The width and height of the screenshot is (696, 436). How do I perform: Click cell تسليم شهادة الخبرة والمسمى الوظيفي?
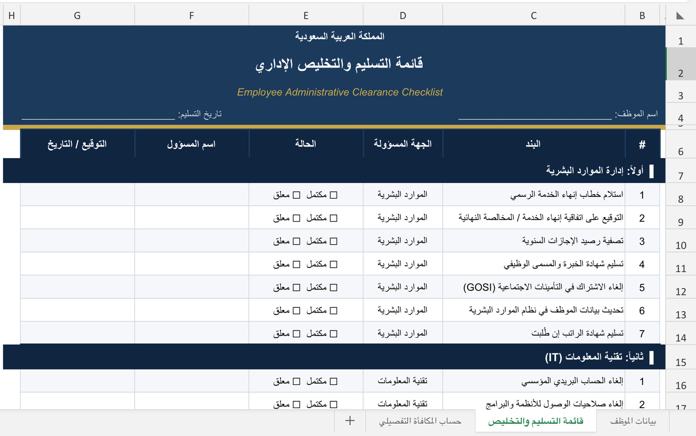(534, 264)
